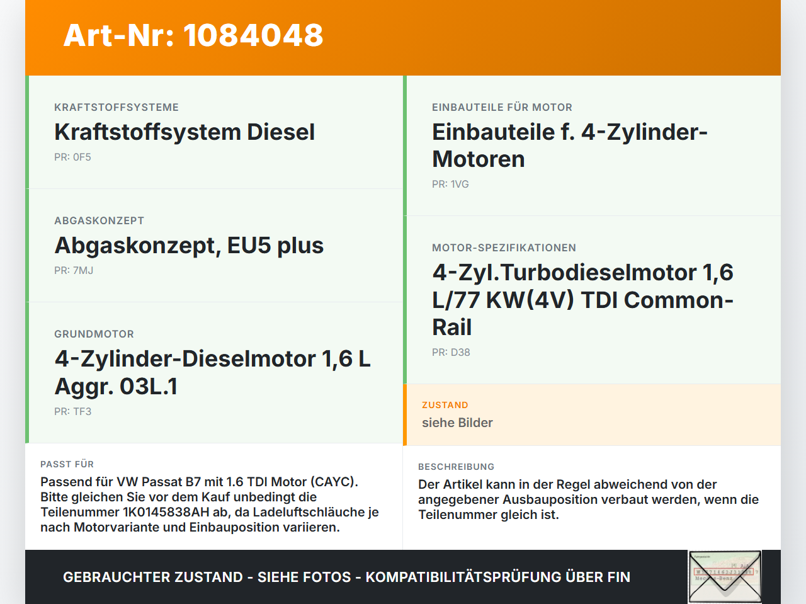Click the 'KRAFTSTOFFSYSTEME' category label
The image size is (806, 604).
[x=116, y=107]
